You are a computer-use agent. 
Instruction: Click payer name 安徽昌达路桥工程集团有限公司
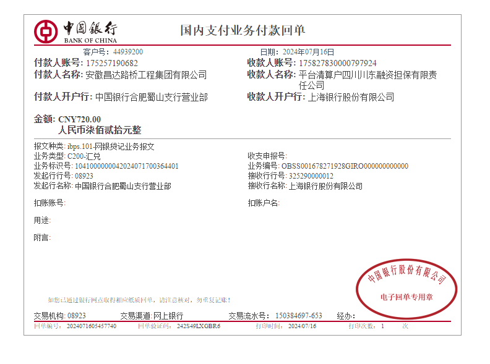(146, 75)
